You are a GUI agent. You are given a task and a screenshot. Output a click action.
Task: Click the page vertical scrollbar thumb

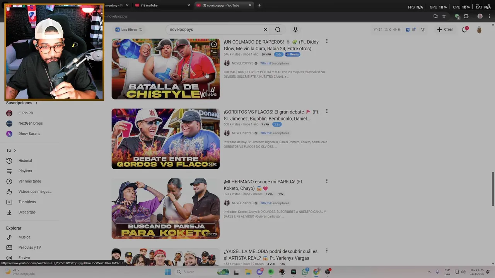(x=493, y=189)
